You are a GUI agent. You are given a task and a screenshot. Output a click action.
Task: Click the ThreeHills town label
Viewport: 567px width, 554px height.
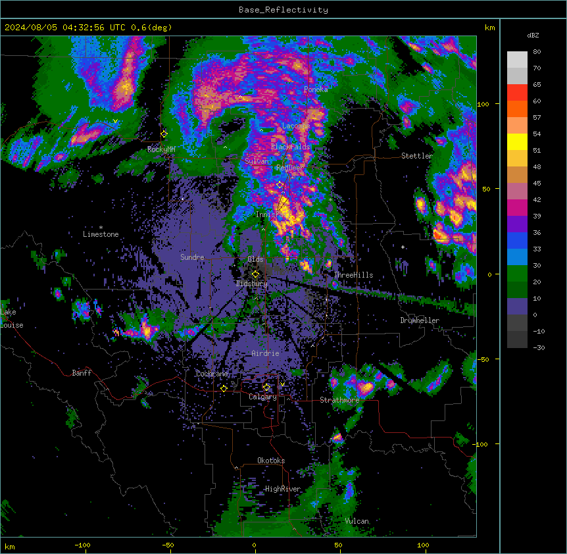coord(353,275)
